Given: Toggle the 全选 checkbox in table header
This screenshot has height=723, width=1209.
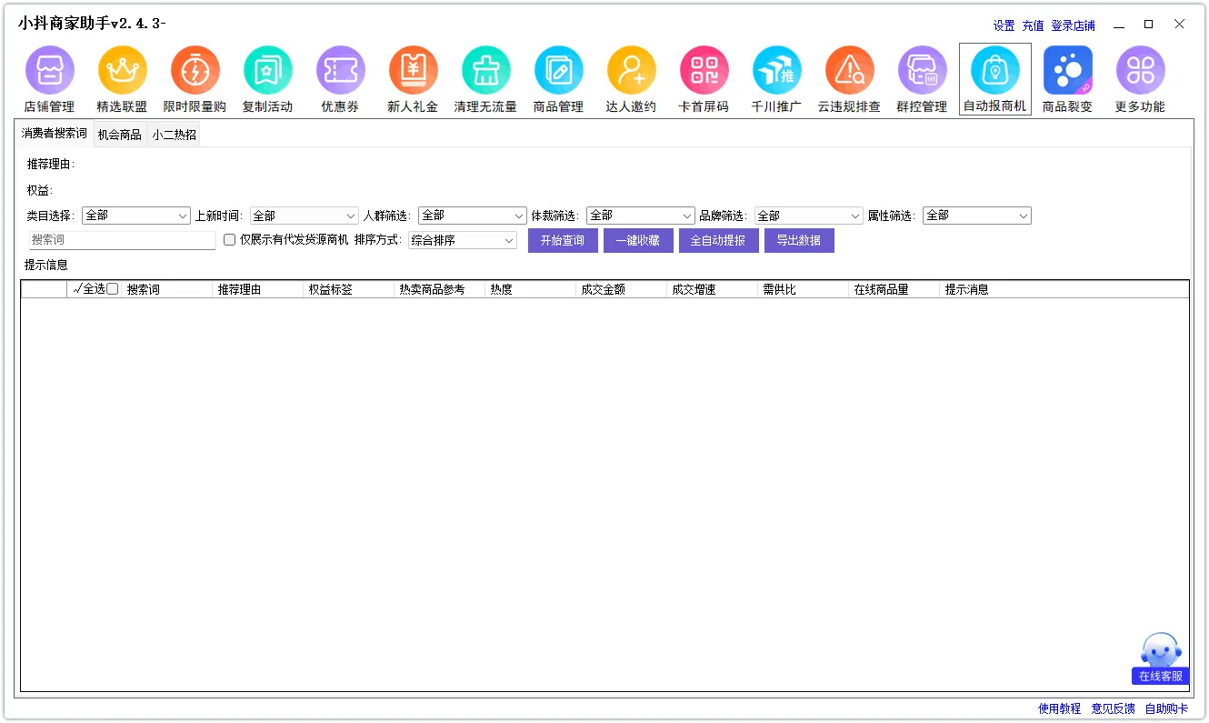Looking at the screenshot, I should point(113,289).
